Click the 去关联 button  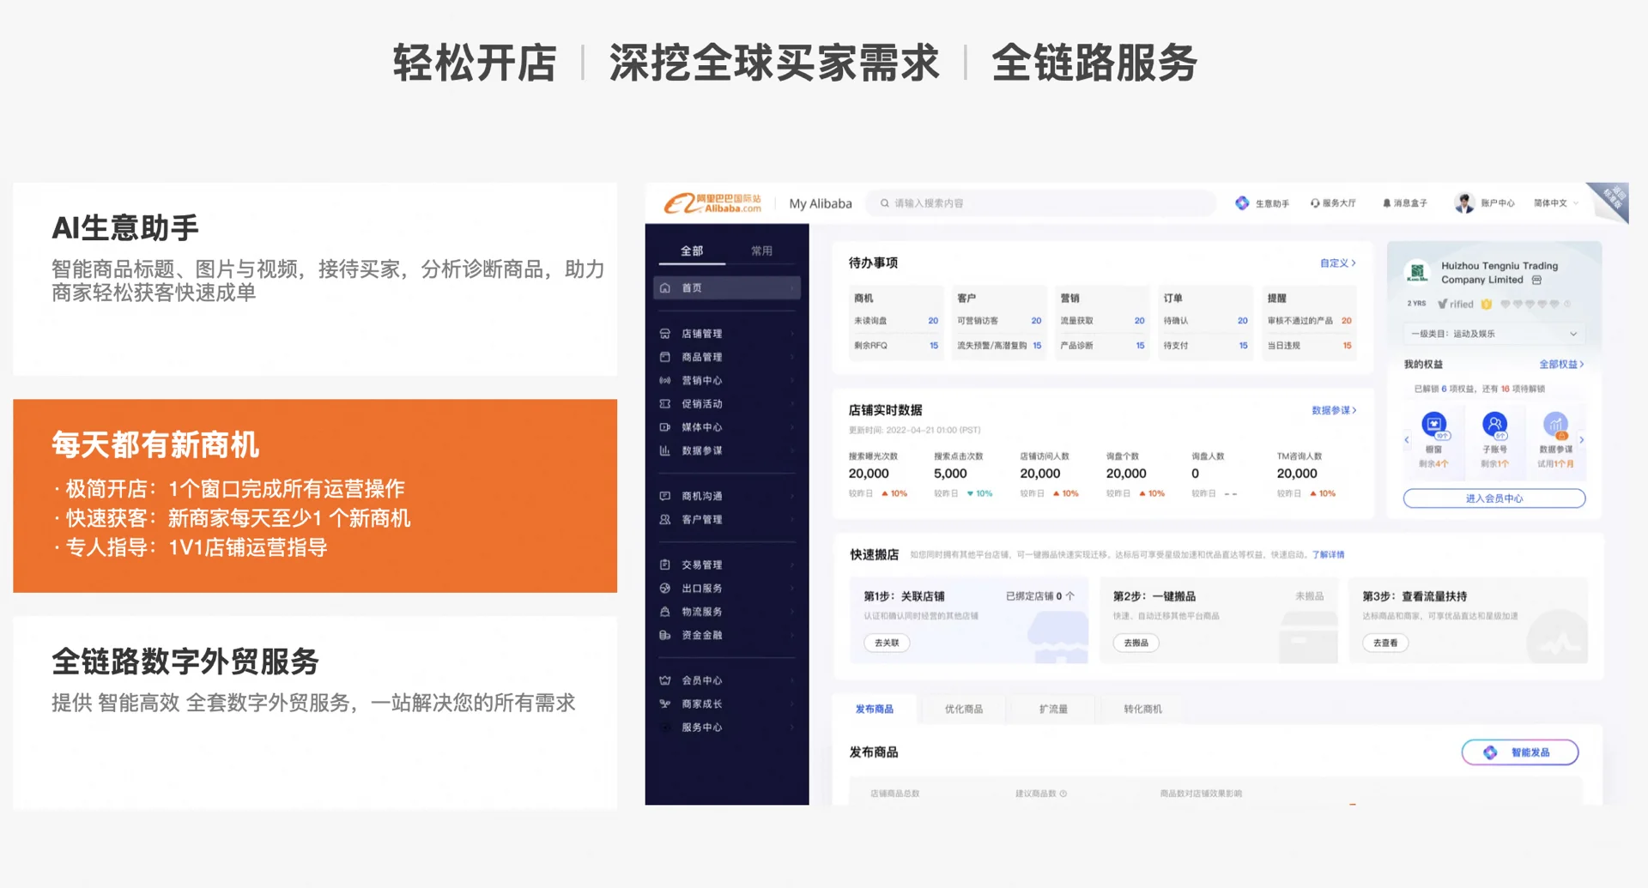pyautogui.click(x=887, y=643)
